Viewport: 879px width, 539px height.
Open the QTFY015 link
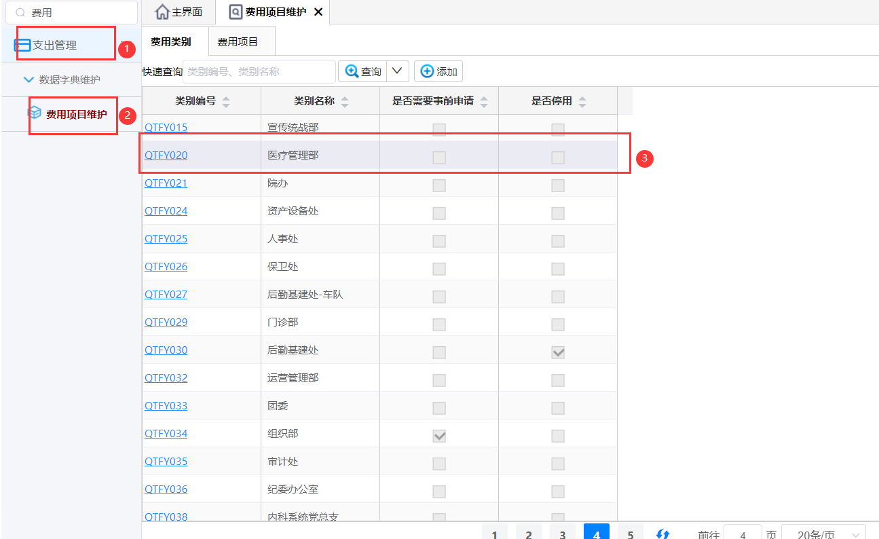[x=166, y=128]
